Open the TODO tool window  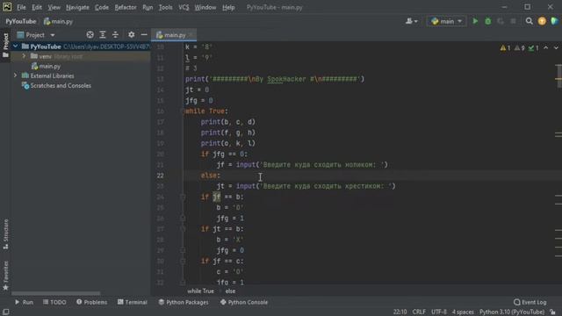pos(54,302)
